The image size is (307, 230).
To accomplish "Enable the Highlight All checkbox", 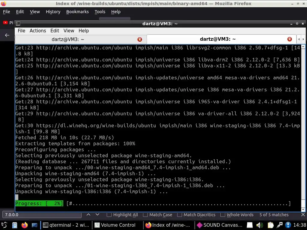I will [x=109, y=215].
